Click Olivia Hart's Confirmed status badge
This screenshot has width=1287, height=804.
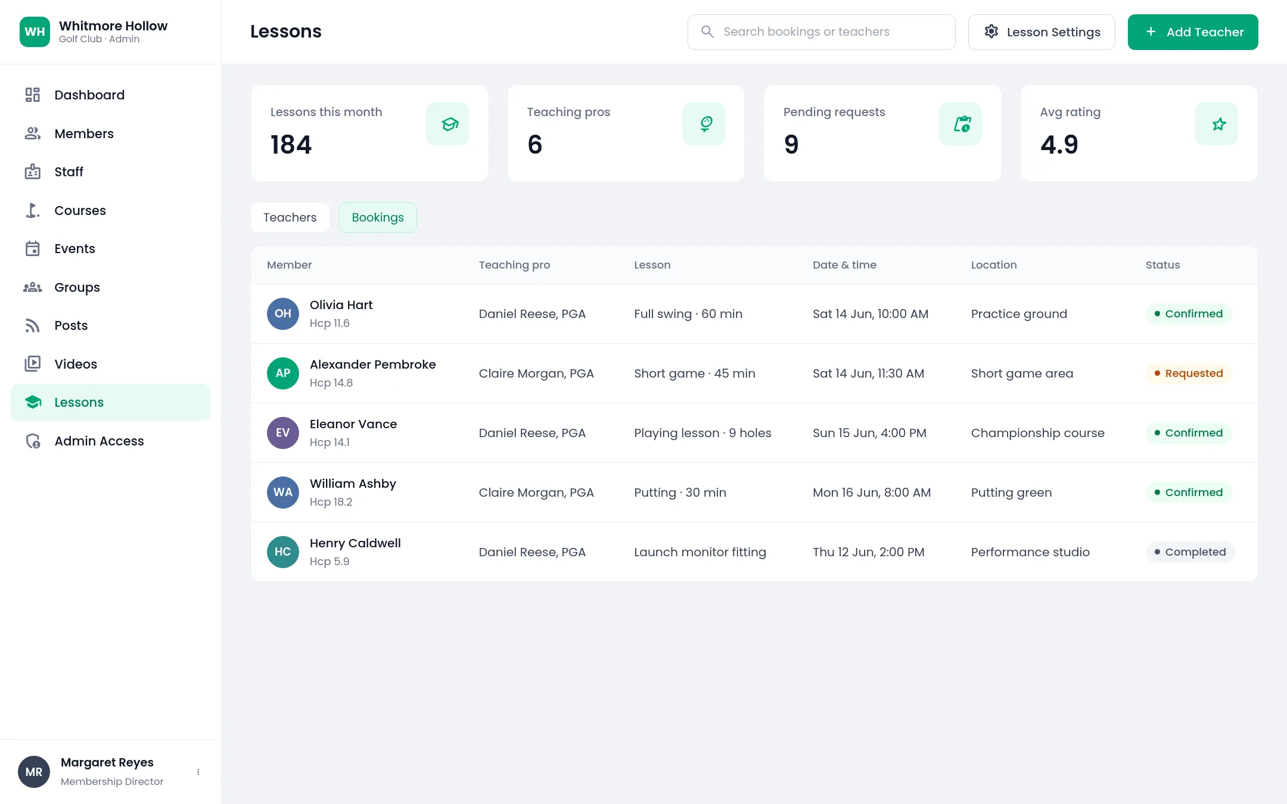click(x=1189, y=314)
